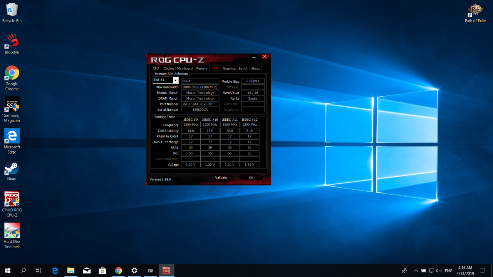The width and height of the screenshot is (493, 277).
Task: Launch Steam from the desktop
Action: [12, 169]
